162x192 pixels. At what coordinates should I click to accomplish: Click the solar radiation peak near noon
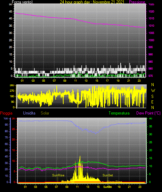[x=80, y=156]
